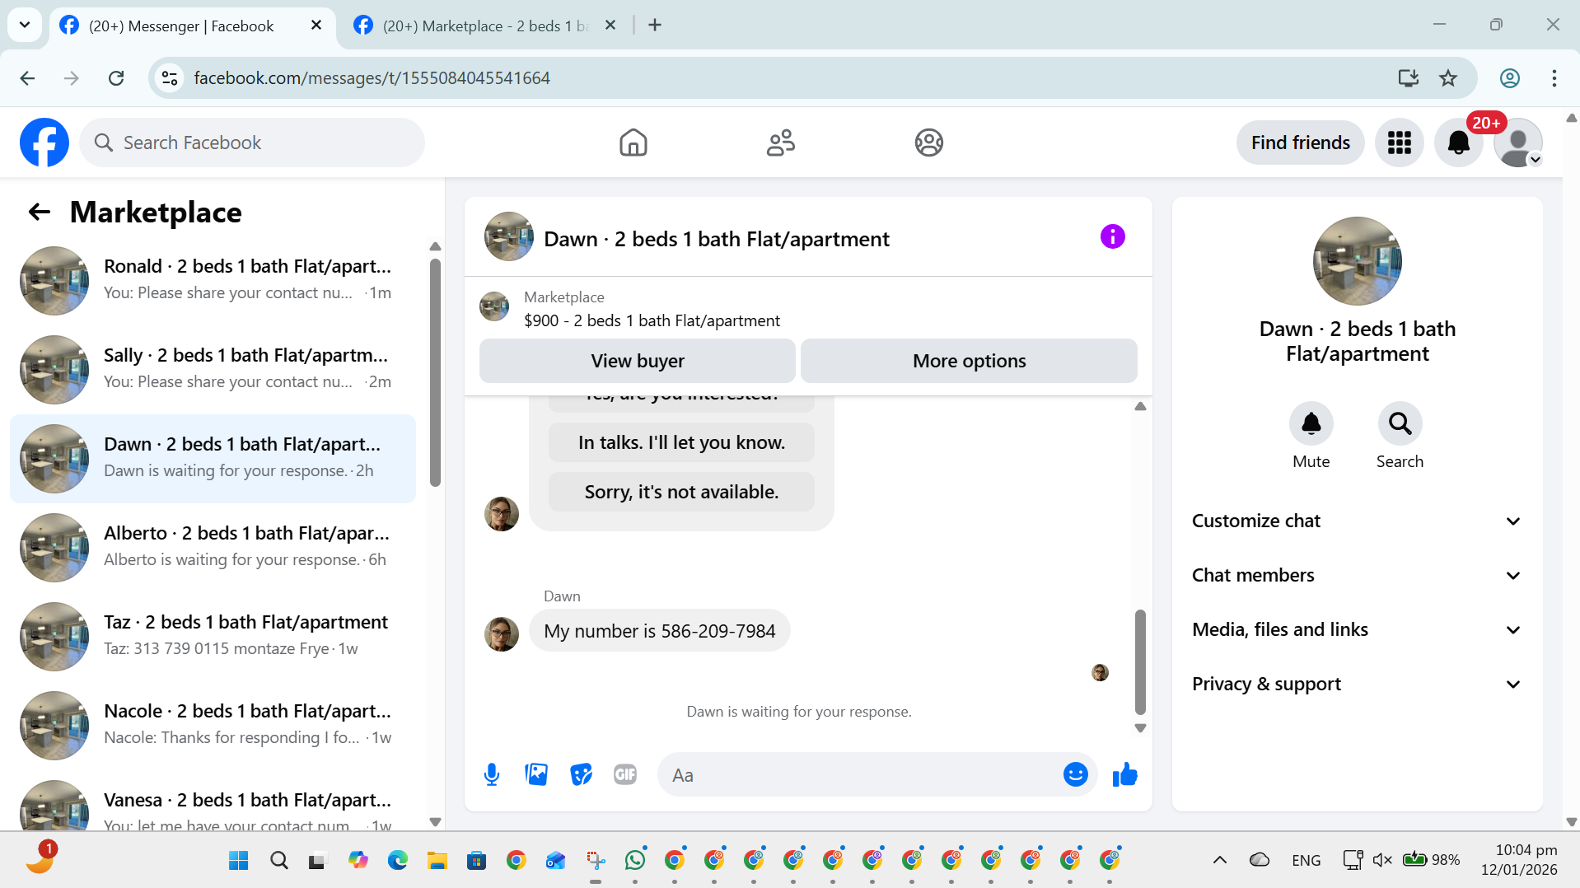The width and height of the screenshot is (1580, 888).
Task: Close the Messenger browser tab
Action: click(x=316, y=26)
